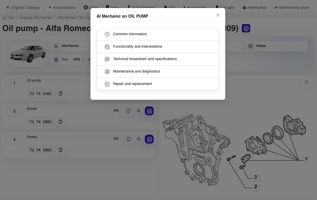Click the AI Mechanic icon beside page title

(246, 28)
